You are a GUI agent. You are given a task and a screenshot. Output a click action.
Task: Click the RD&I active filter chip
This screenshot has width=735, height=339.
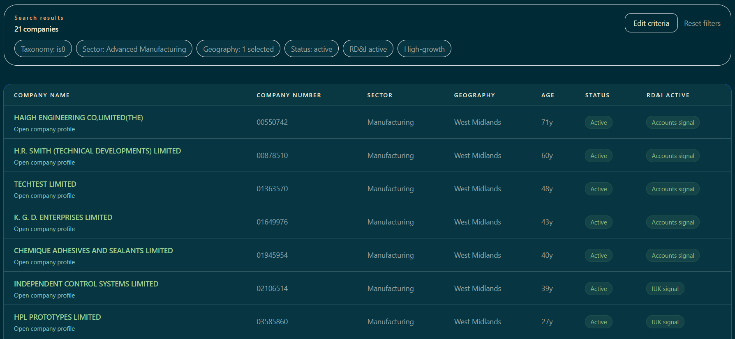coord(368,49)
